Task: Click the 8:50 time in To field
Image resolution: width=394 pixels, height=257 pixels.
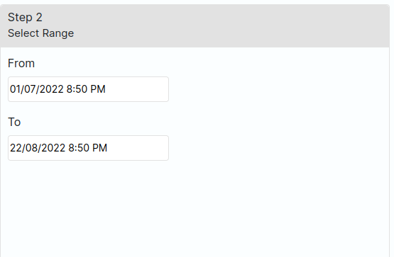Action: click(x=77, y=148)
